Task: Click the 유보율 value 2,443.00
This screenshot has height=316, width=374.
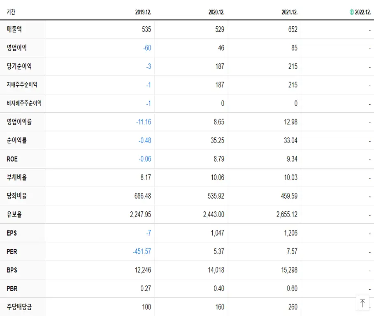Action: pos(214,215)
